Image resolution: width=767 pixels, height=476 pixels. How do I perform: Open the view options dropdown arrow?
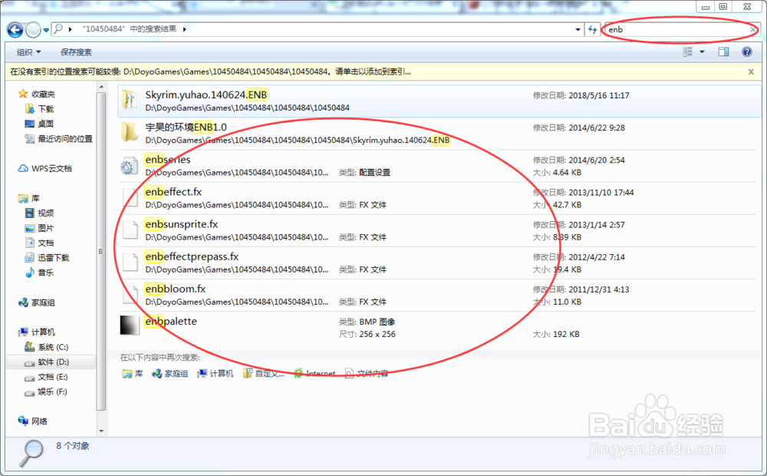coord(702,51)
